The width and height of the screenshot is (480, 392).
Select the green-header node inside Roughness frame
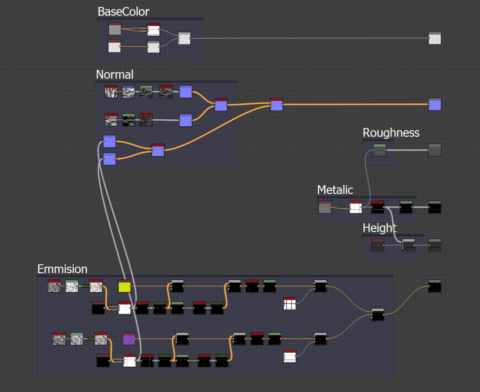(379, 150)
